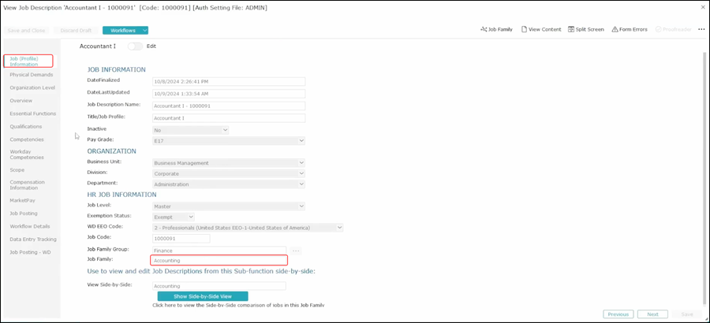710x323 pixels.
Task: Switch to Split Screen view
Action: coord(585,29)
